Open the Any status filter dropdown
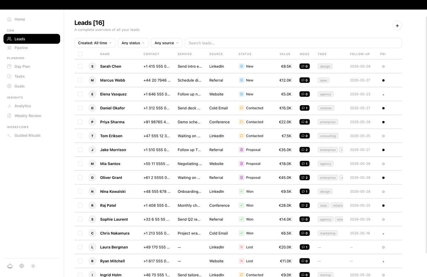Image resolution: width=427 pixels, height=277 pixels. tap(133, 43)
